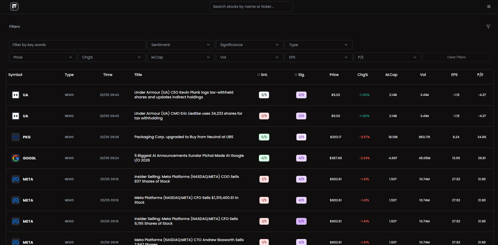Screen dimensions: 498x245
Task: Focus the stock search field
Action: [x=251, y=7]
